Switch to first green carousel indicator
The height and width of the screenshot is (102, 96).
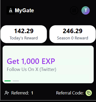[x=8, y=81]
